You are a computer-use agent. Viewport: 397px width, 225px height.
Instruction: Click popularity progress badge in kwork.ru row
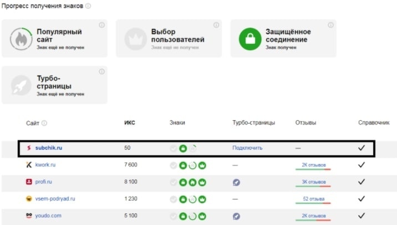click(x=192, y=166)
